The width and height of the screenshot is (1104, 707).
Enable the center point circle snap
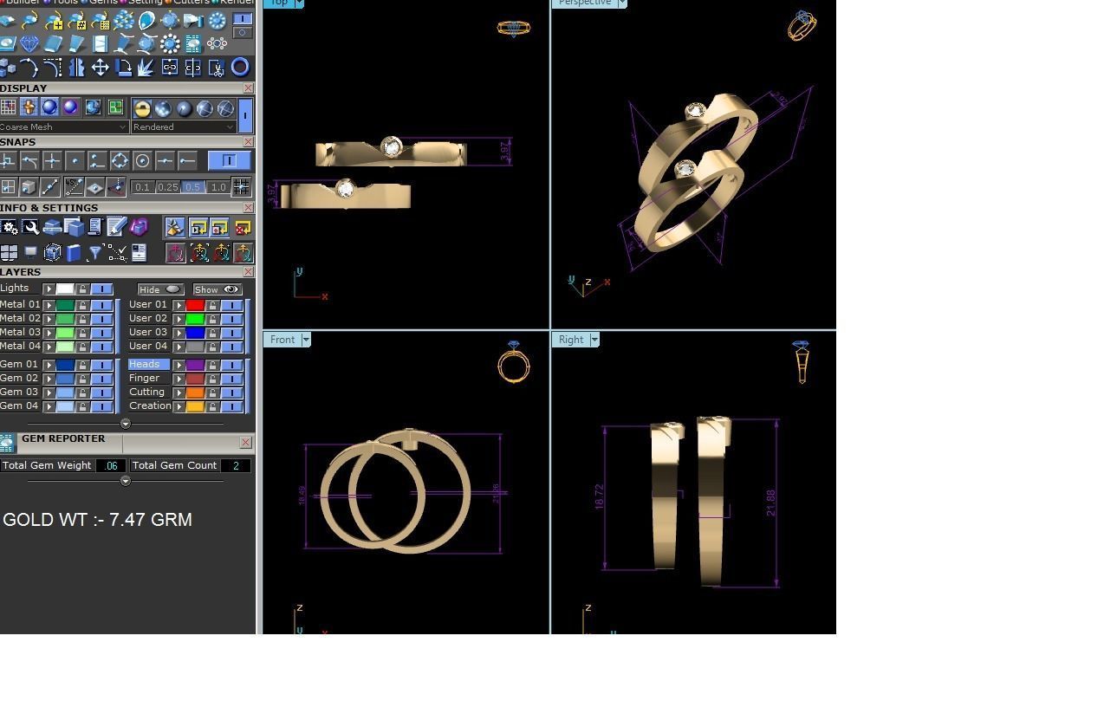tap(142, 160)
